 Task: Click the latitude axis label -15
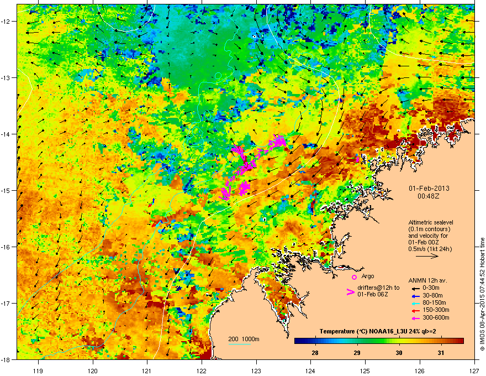6,190
